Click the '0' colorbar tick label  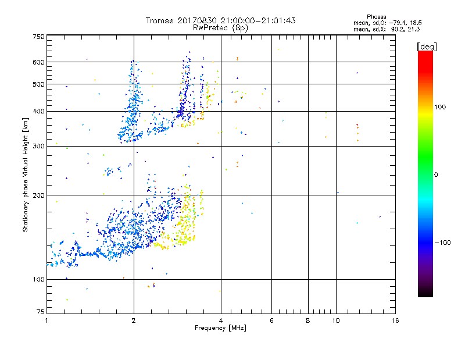(436, 175)
